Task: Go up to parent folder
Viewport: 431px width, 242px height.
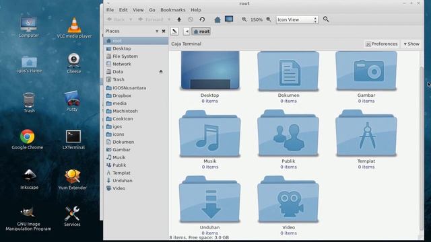Action: [179, 19]
